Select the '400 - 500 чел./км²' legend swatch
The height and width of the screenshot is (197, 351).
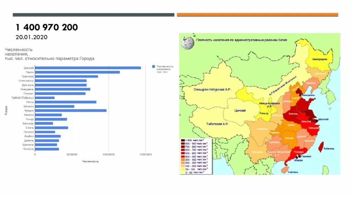tap(183, 156)
